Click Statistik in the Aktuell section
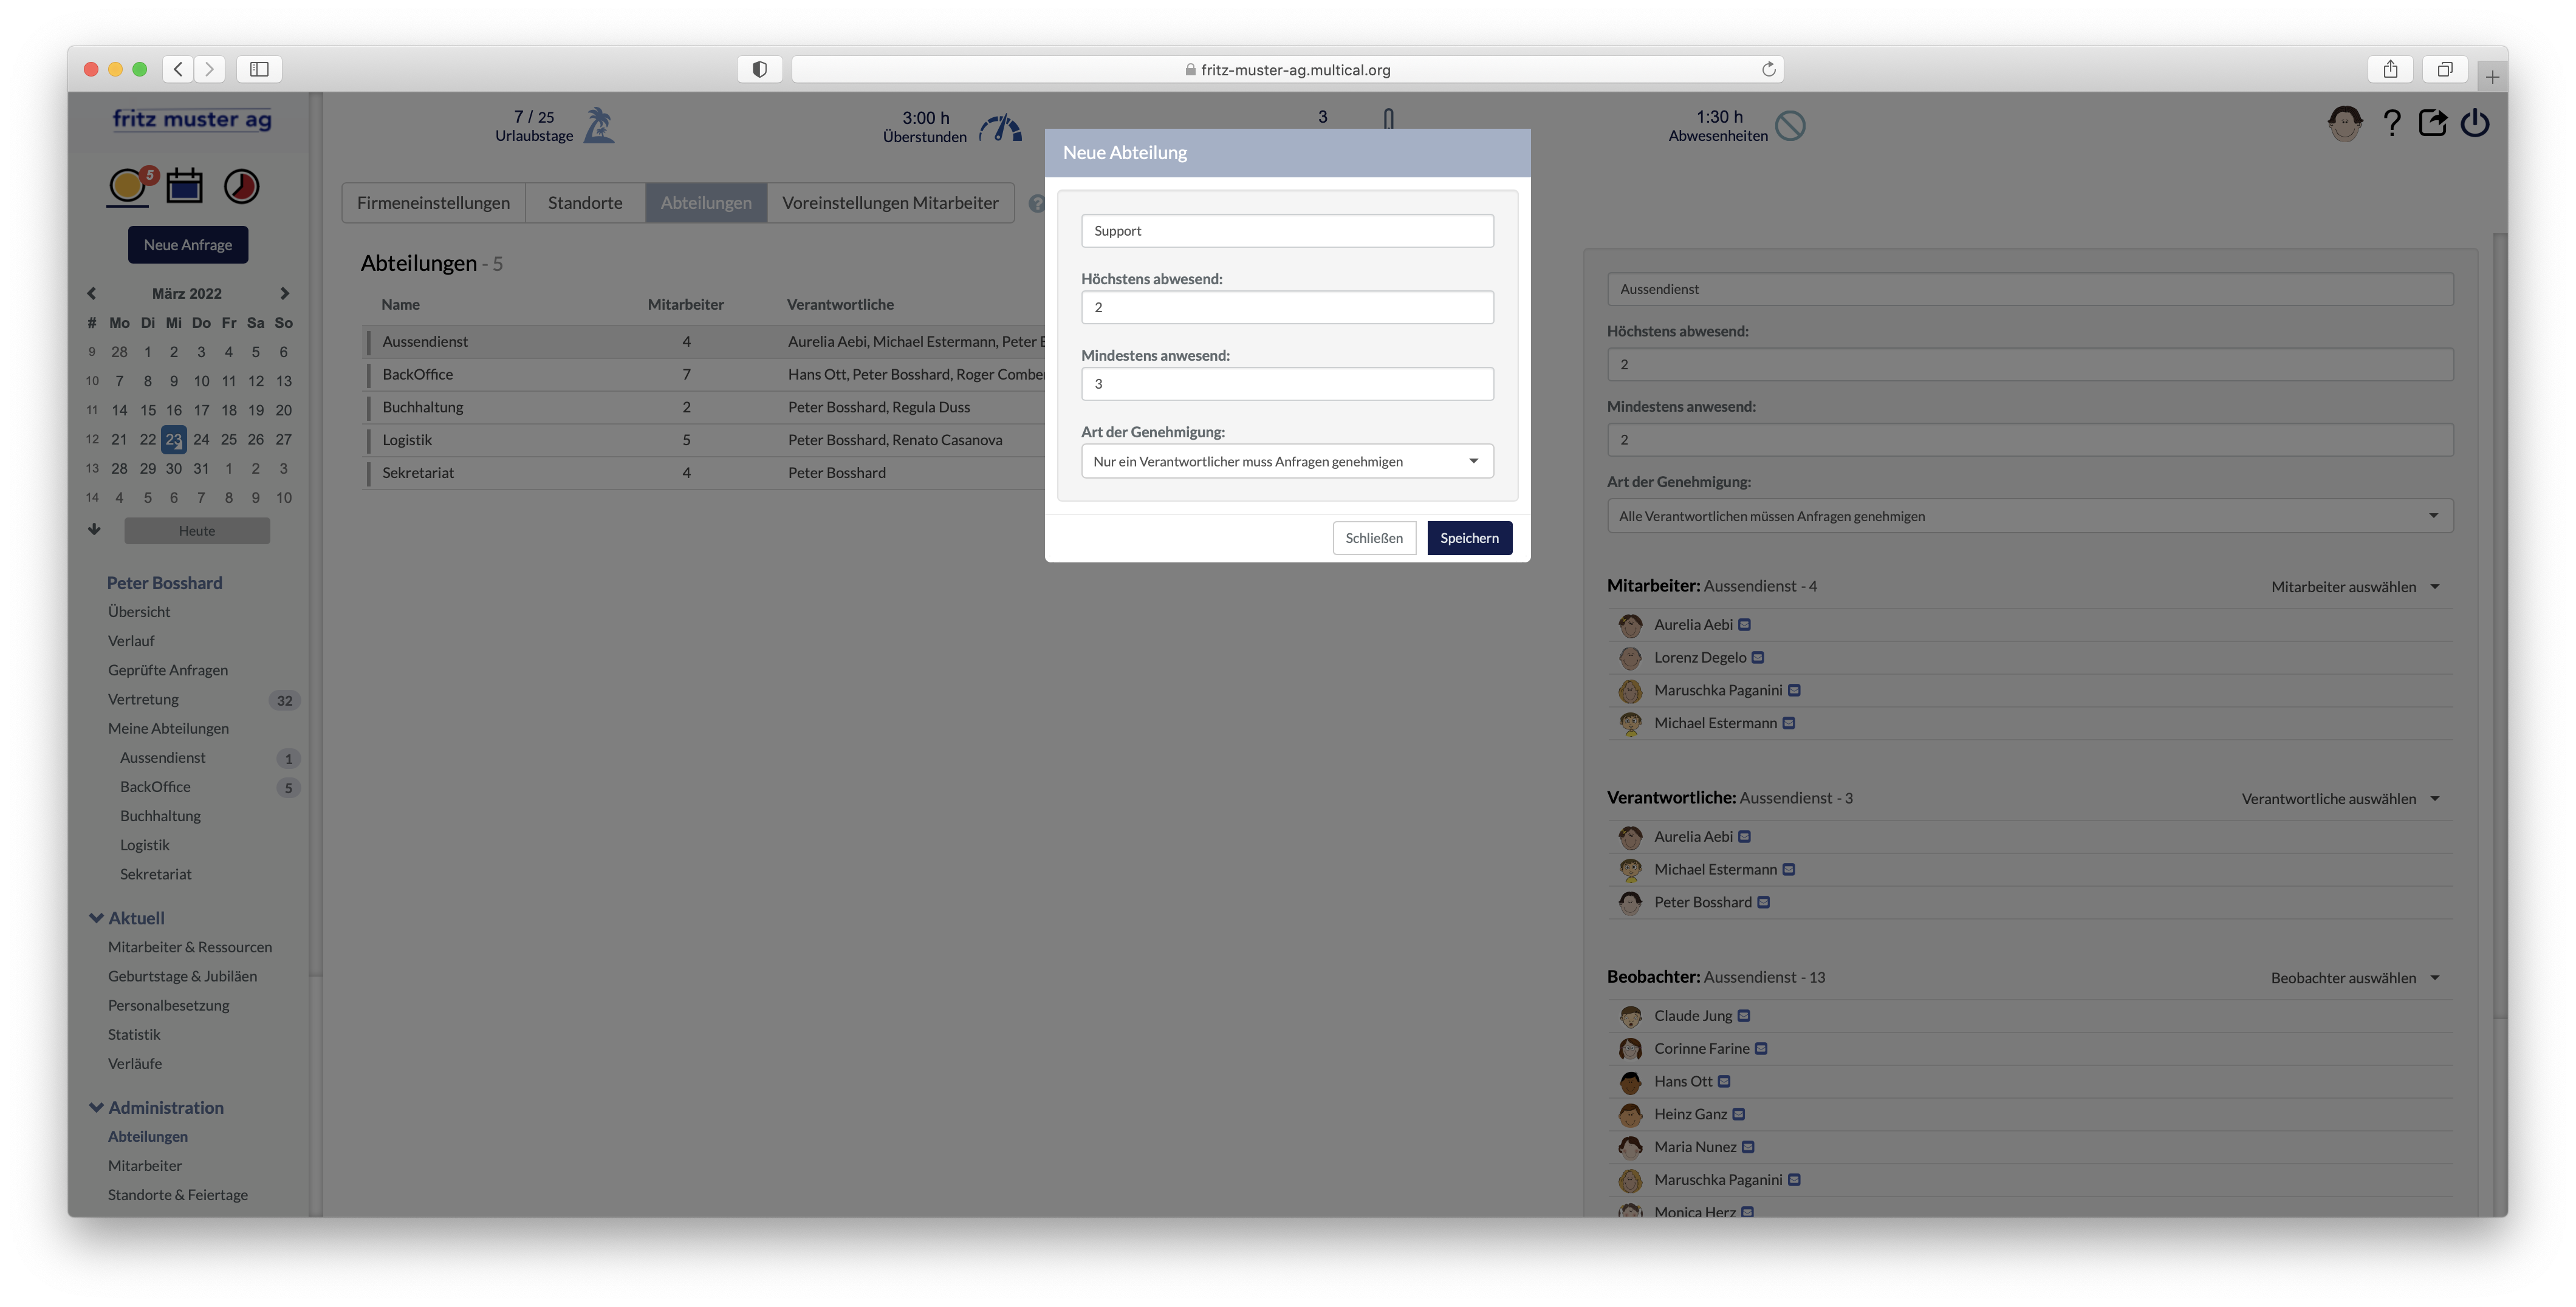 (134, 1034)
